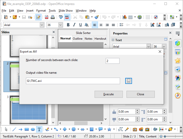Image resolution: width=183 pixels, height=139 pixels.
Task: Click the zoom slider handle in status bar
Action: point(165,136)
